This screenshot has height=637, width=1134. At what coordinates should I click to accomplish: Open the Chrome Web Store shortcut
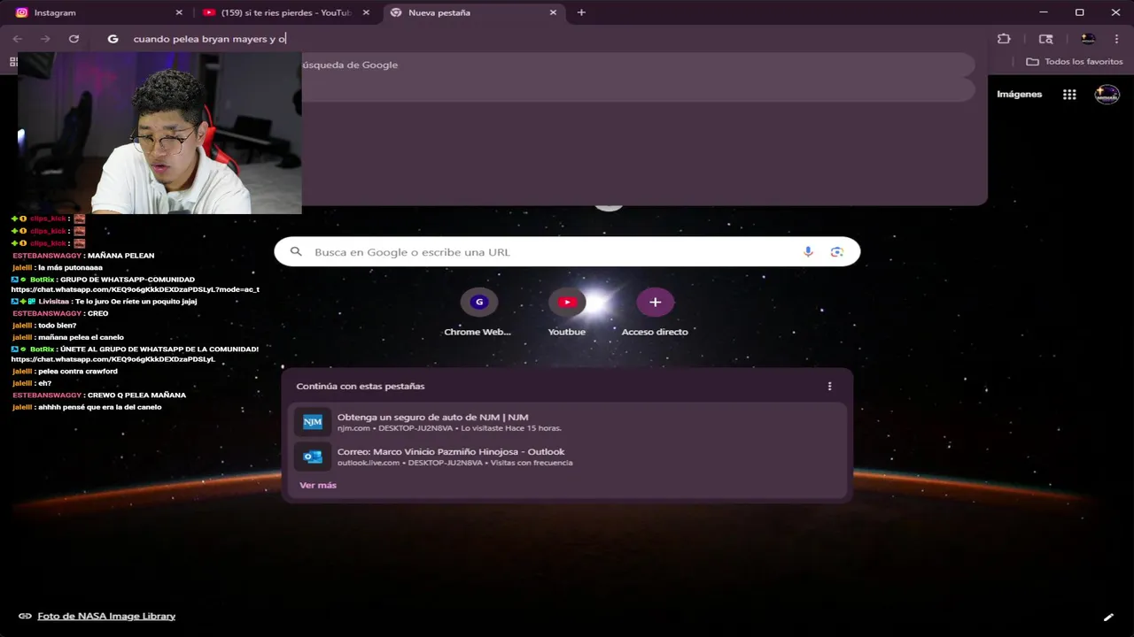pos(478,312)
